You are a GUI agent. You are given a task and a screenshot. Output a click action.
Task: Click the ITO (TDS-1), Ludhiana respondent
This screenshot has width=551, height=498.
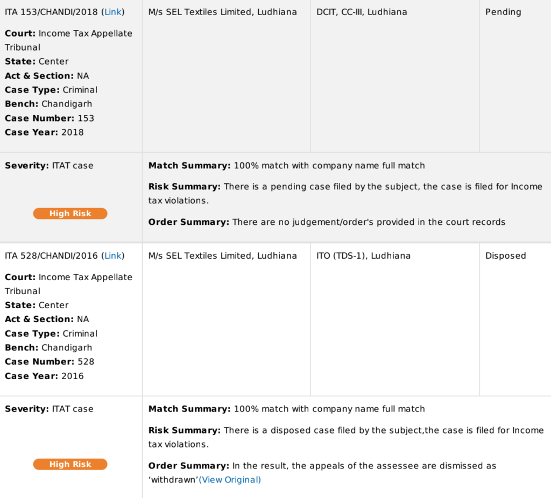[363, 256]
